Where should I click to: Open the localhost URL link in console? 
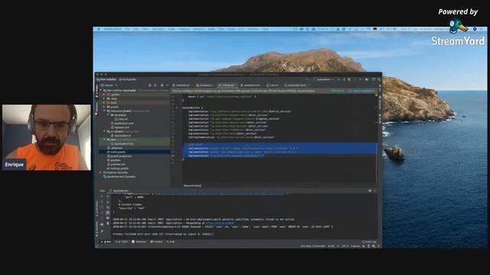coord(220,223)
